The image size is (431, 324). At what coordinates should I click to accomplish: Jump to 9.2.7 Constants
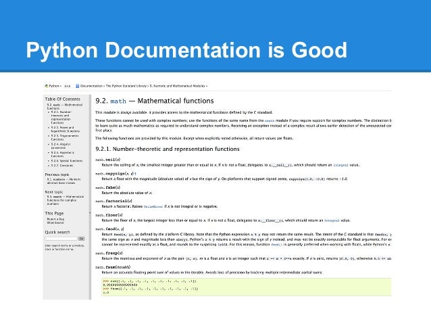pyautogui.click(x=62, y=166)
